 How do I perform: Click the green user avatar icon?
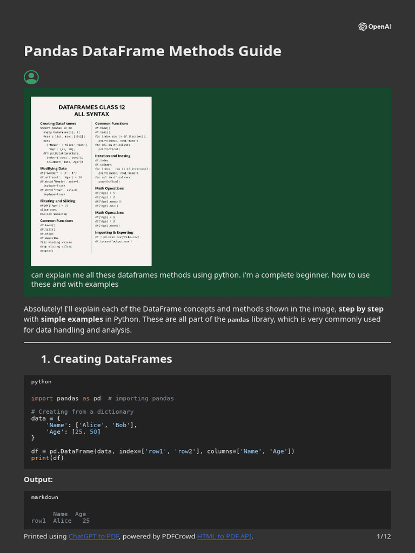(31, 77)
